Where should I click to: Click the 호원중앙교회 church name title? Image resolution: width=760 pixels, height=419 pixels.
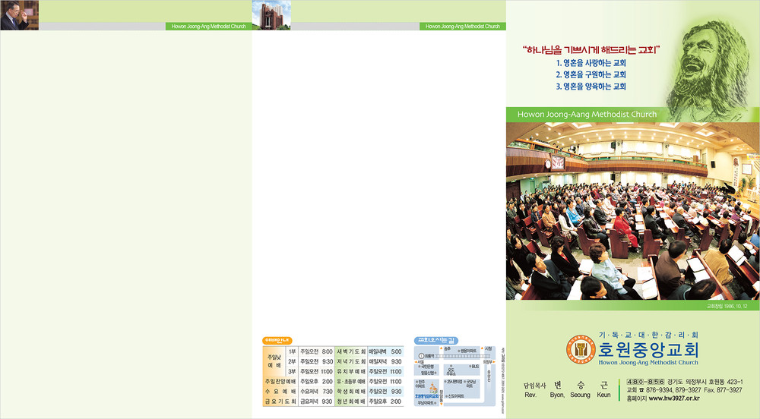[648, 350]
